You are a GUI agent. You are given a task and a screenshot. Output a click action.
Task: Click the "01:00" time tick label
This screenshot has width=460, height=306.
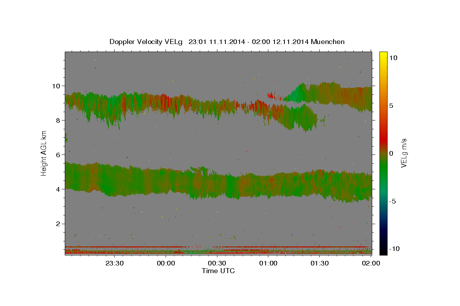coord(268,263)
